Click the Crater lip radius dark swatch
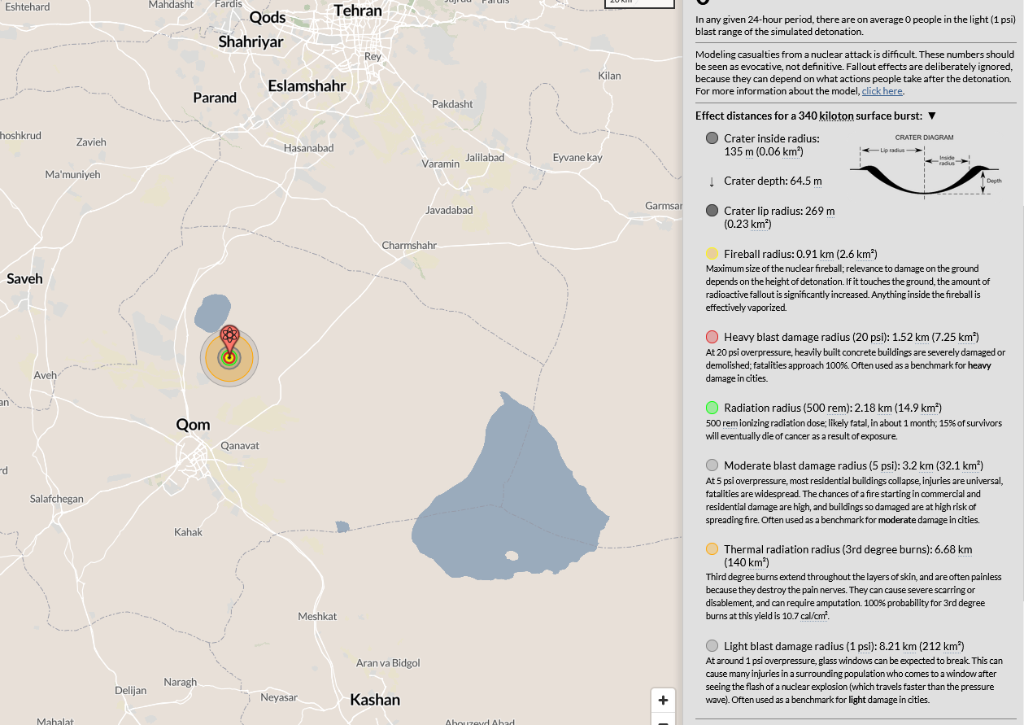The width and height of the screenshot is (1024, 725). [712, 211]
